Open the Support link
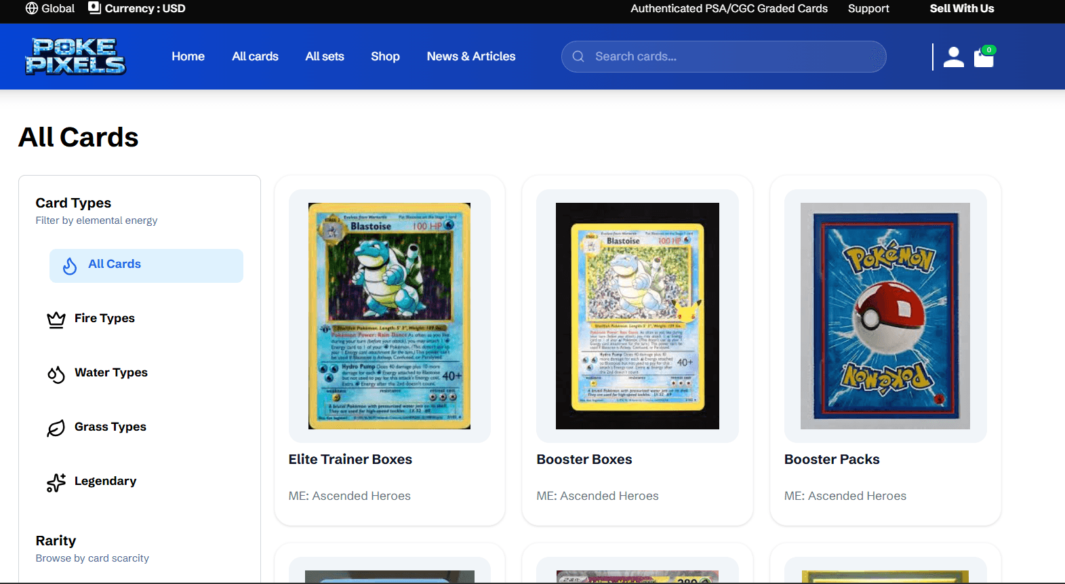Image resolution: width=1065 pixels, height=584 pixels. point(868,8)
